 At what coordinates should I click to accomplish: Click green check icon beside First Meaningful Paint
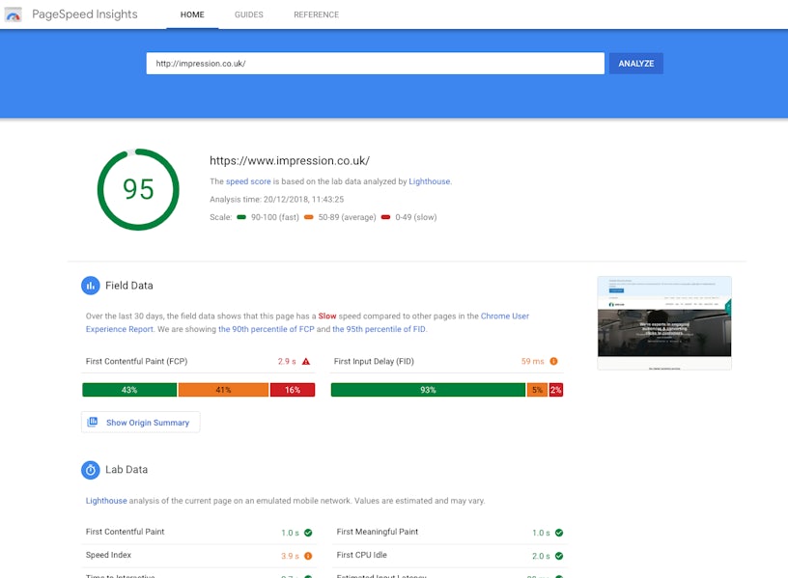(x=559, y=533)
